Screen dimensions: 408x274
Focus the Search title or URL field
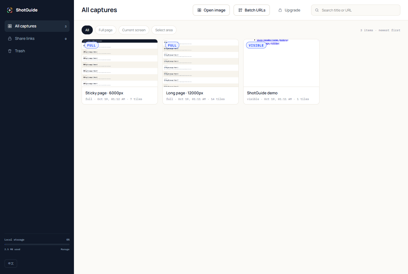tap(356, 10)
